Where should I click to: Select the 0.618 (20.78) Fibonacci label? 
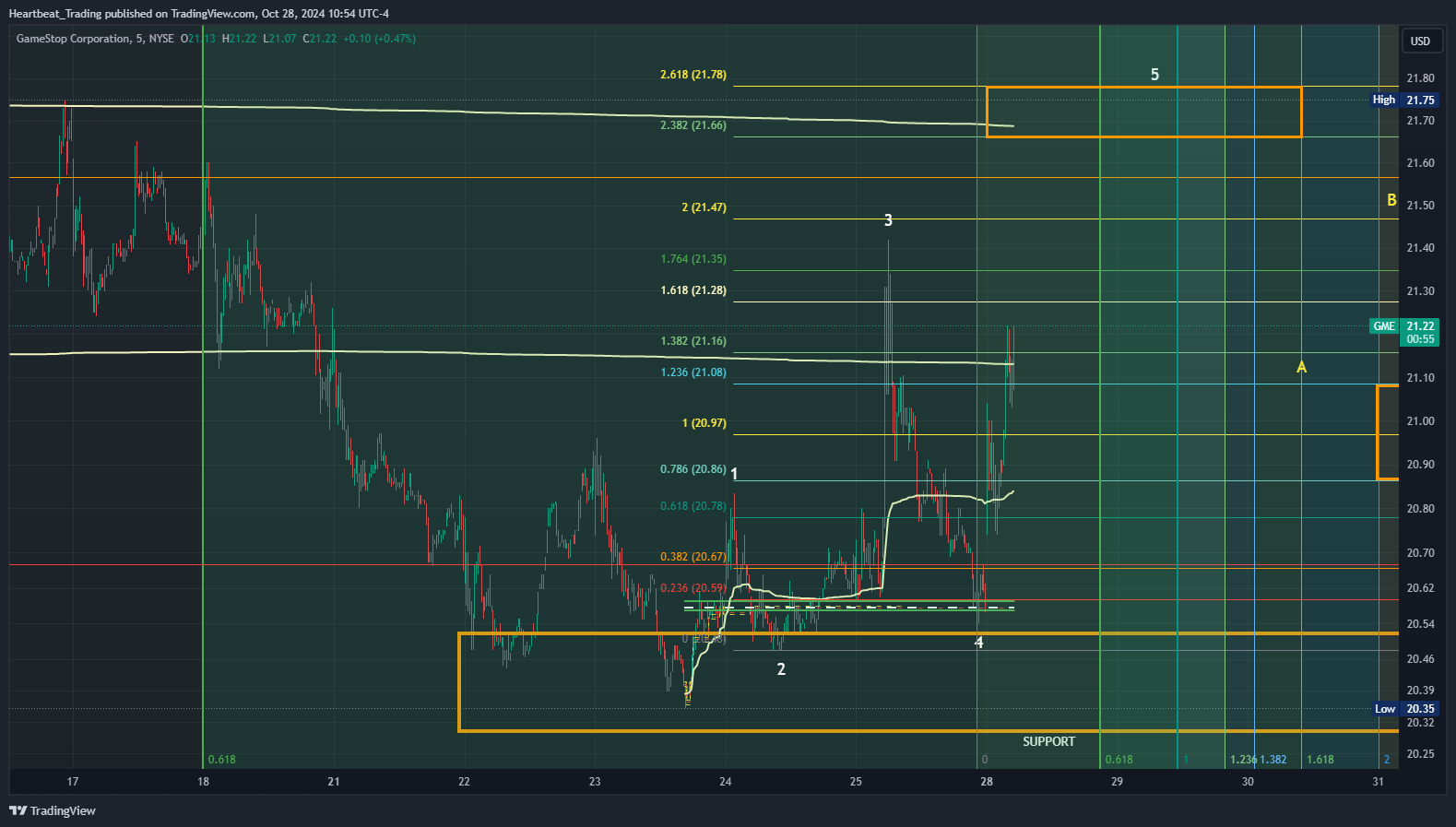693,506
